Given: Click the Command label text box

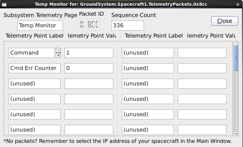Looking at the screenshot, I should click(x=32, y=53).
